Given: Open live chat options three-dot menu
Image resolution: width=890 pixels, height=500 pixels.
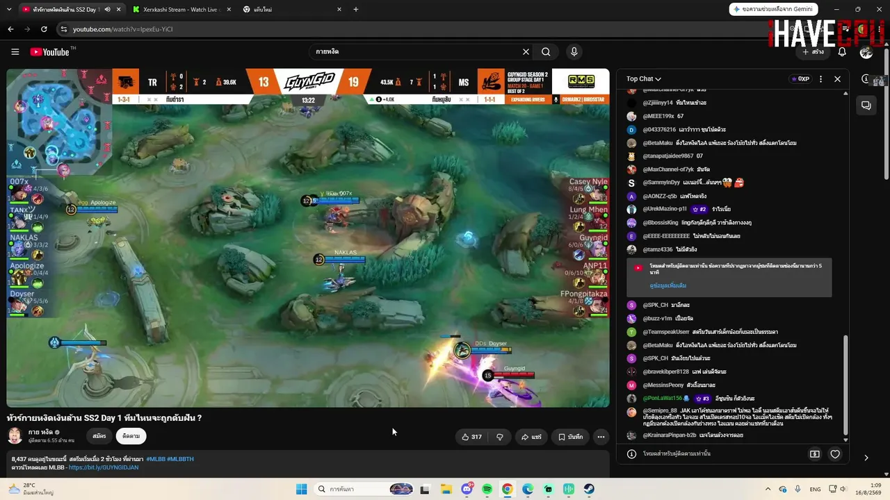Looking at the screenshot, I should (820, 79).
